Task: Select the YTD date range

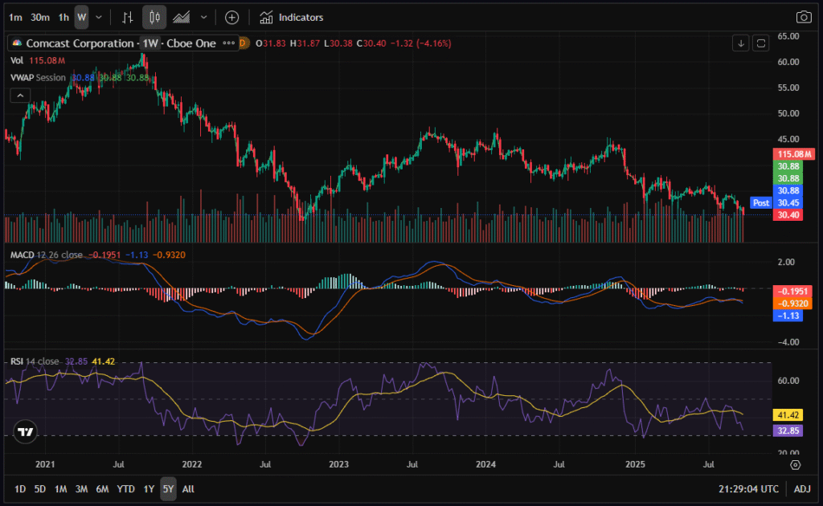Action: tap(125, 488)
